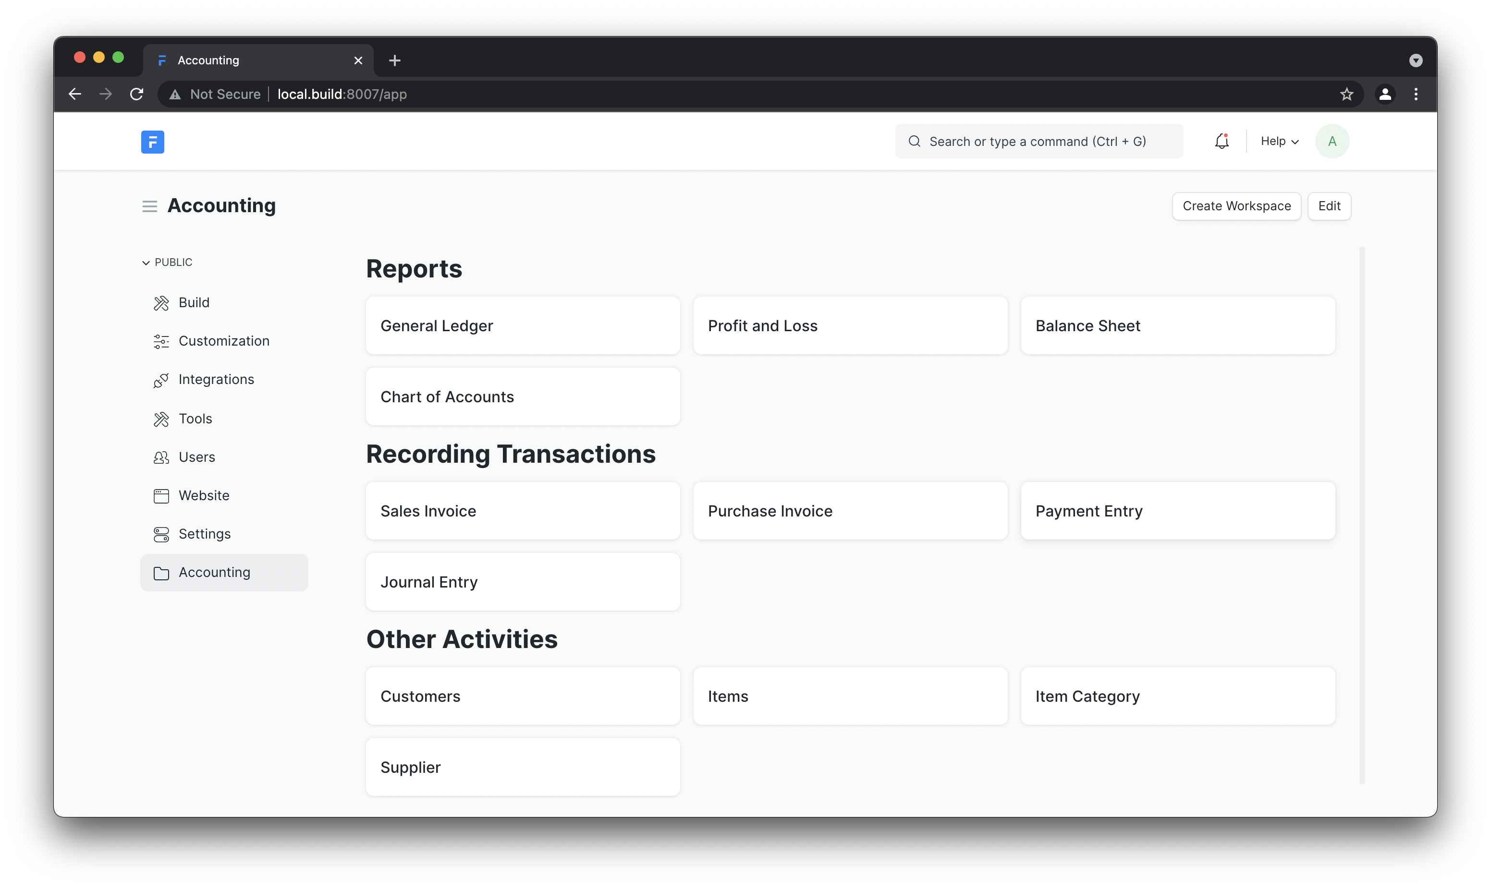Bookmark page with the star icon
Screen dimensions: 1491x888
tap(1346, 95)
